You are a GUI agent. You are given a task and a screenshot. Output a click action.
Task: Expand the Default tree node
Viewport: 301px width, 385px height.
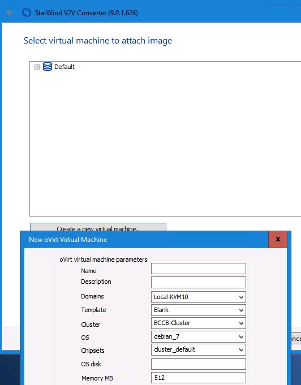click(x=37, y=67)
